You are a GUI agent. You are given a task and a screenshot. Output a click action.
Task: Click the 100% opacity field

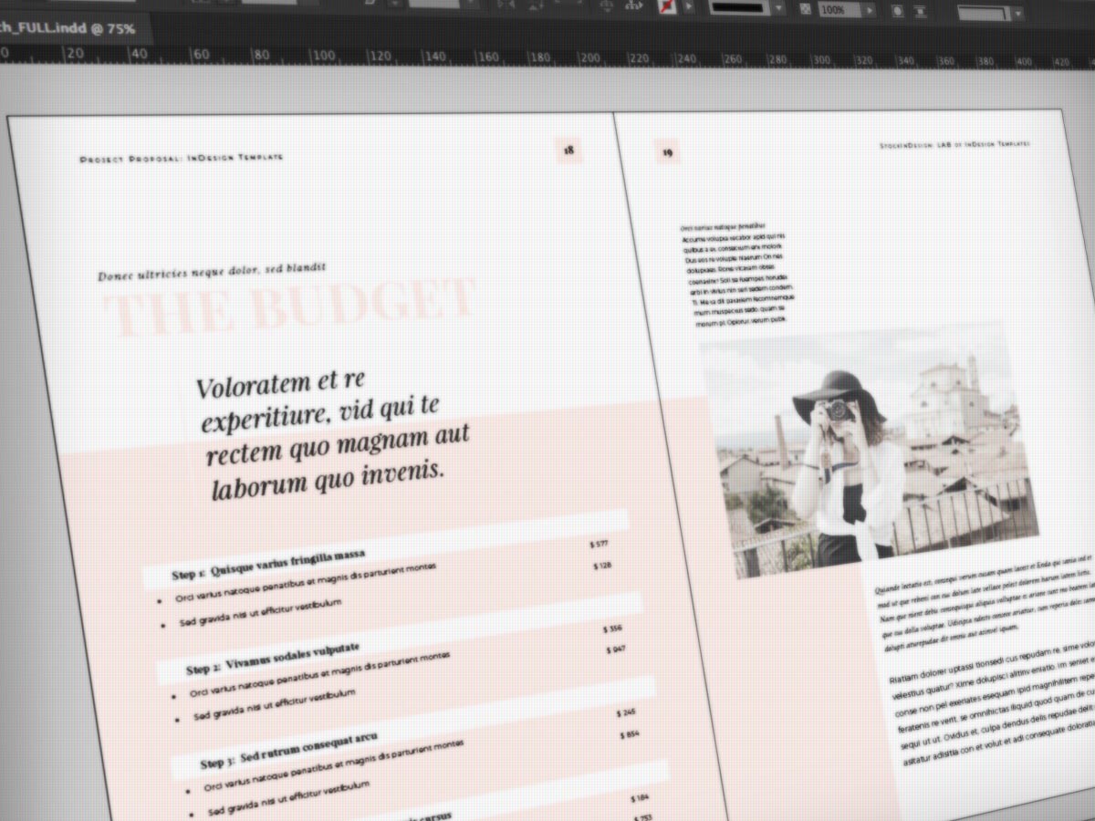click(839, 9)
